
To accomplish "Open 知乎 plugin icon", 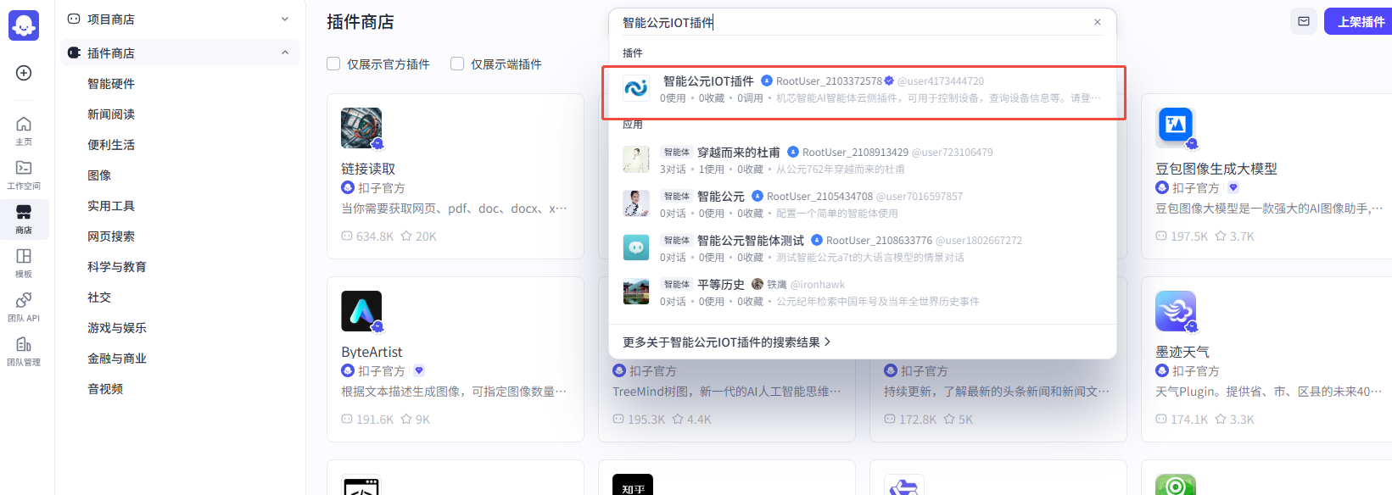I will coord(633,485).
